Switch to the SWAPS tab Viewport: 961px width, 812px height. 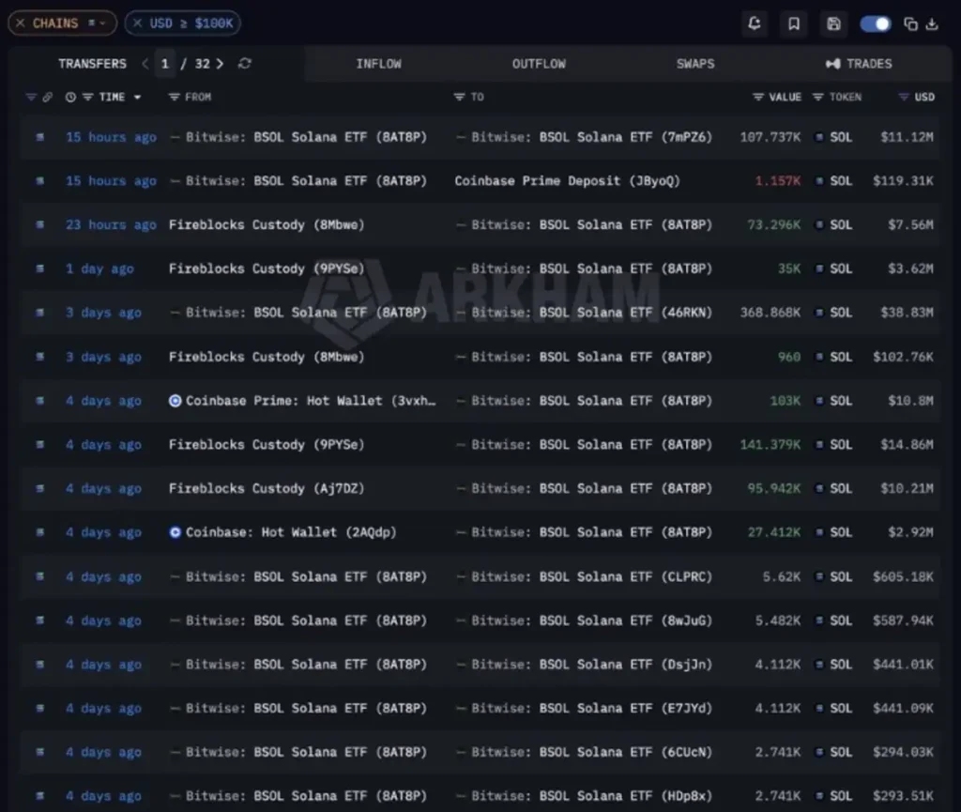695,64
